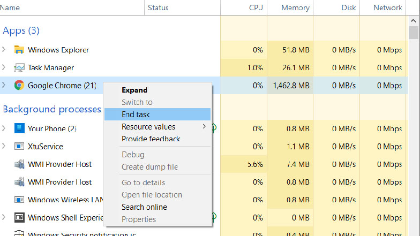Viewport: 420px width, 236px height.
Task: Click the leaf status icon in Windows Shell Experience row
Action: 214,217
